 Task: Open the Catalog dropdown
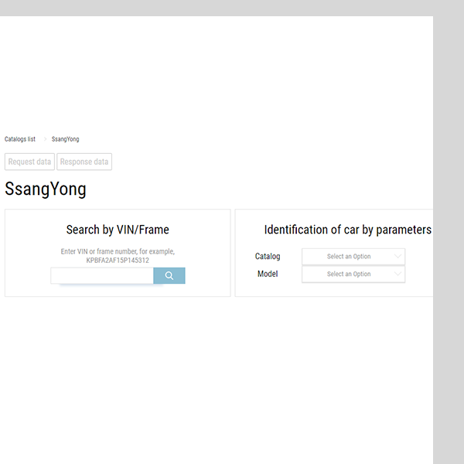pos(353,257)
